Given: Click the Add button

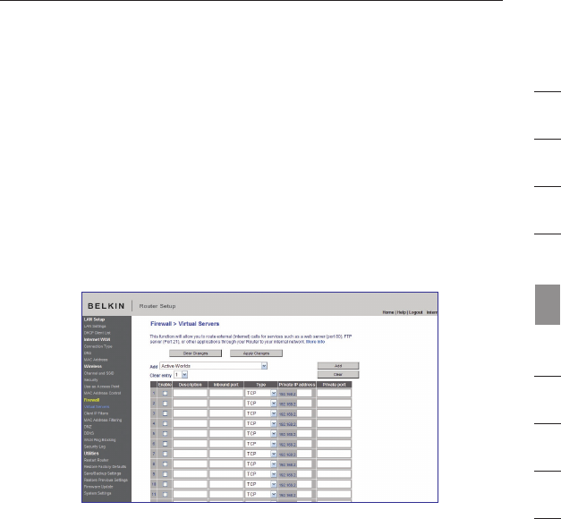Looking at the screenshot, I should [338, 366].
